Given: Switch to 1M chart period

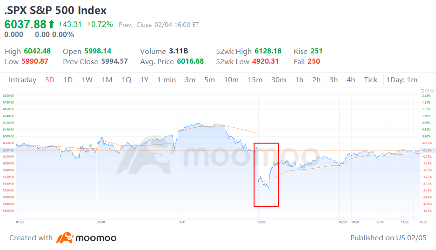Looking at the screenshot, I should 107,80.
